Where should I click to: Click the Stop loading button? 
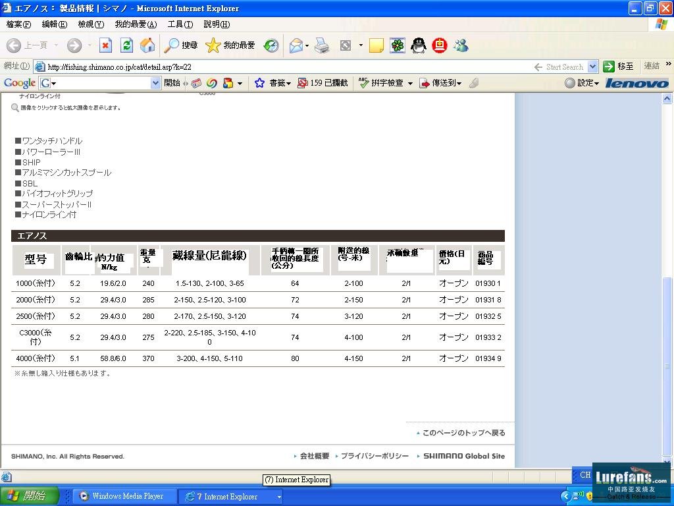click(x=105, y=45)
